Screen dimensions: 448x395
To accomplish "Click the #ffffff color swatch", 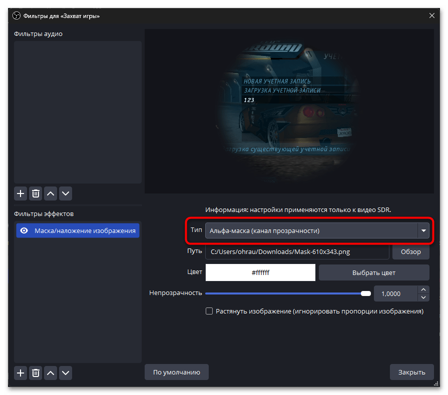I will [x=260, y=272].
